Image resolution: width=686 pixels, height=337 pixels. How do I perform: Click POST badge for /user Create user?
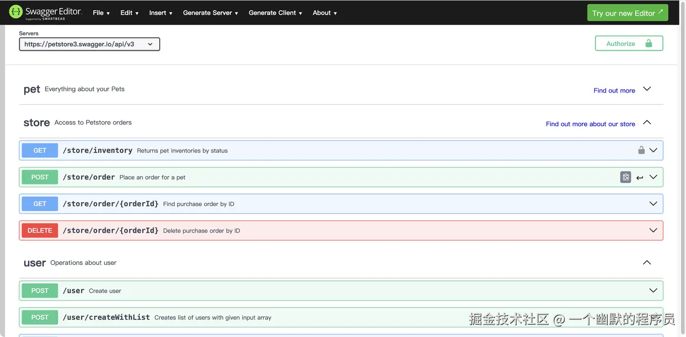click(x=40, y=290)
